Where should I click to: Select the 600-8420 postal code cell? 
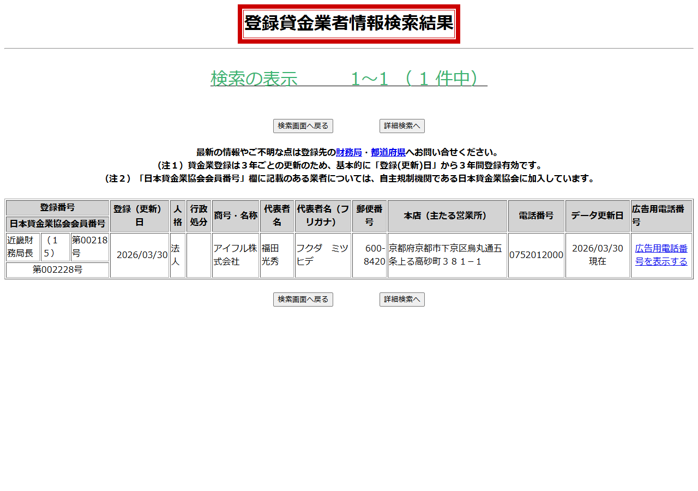(369, 255)
